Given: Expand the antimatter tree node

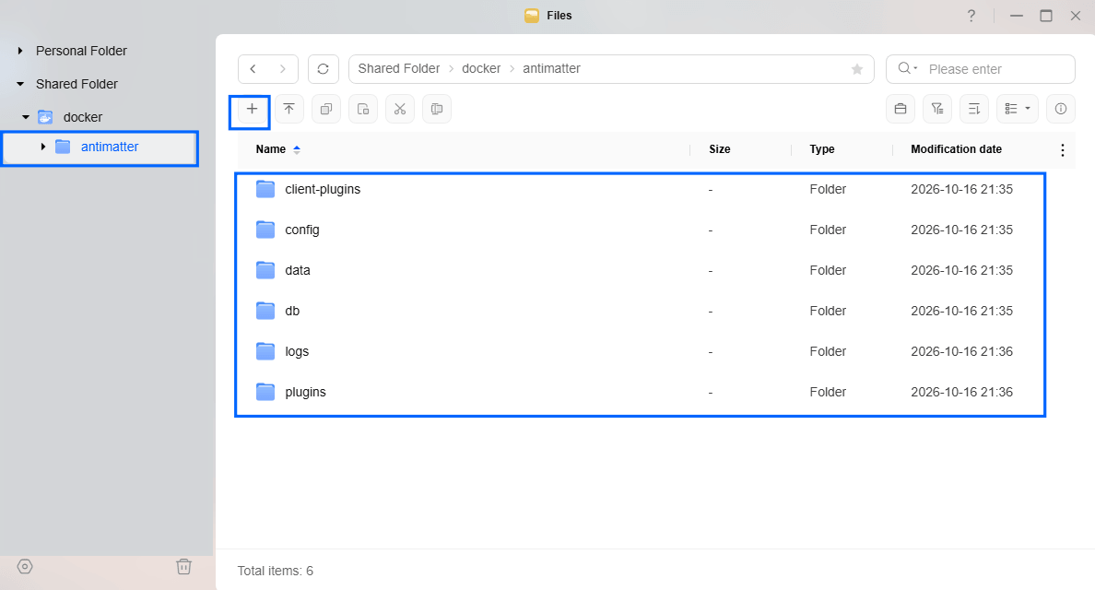Looking at the screenshot, I should click(43, 147).
